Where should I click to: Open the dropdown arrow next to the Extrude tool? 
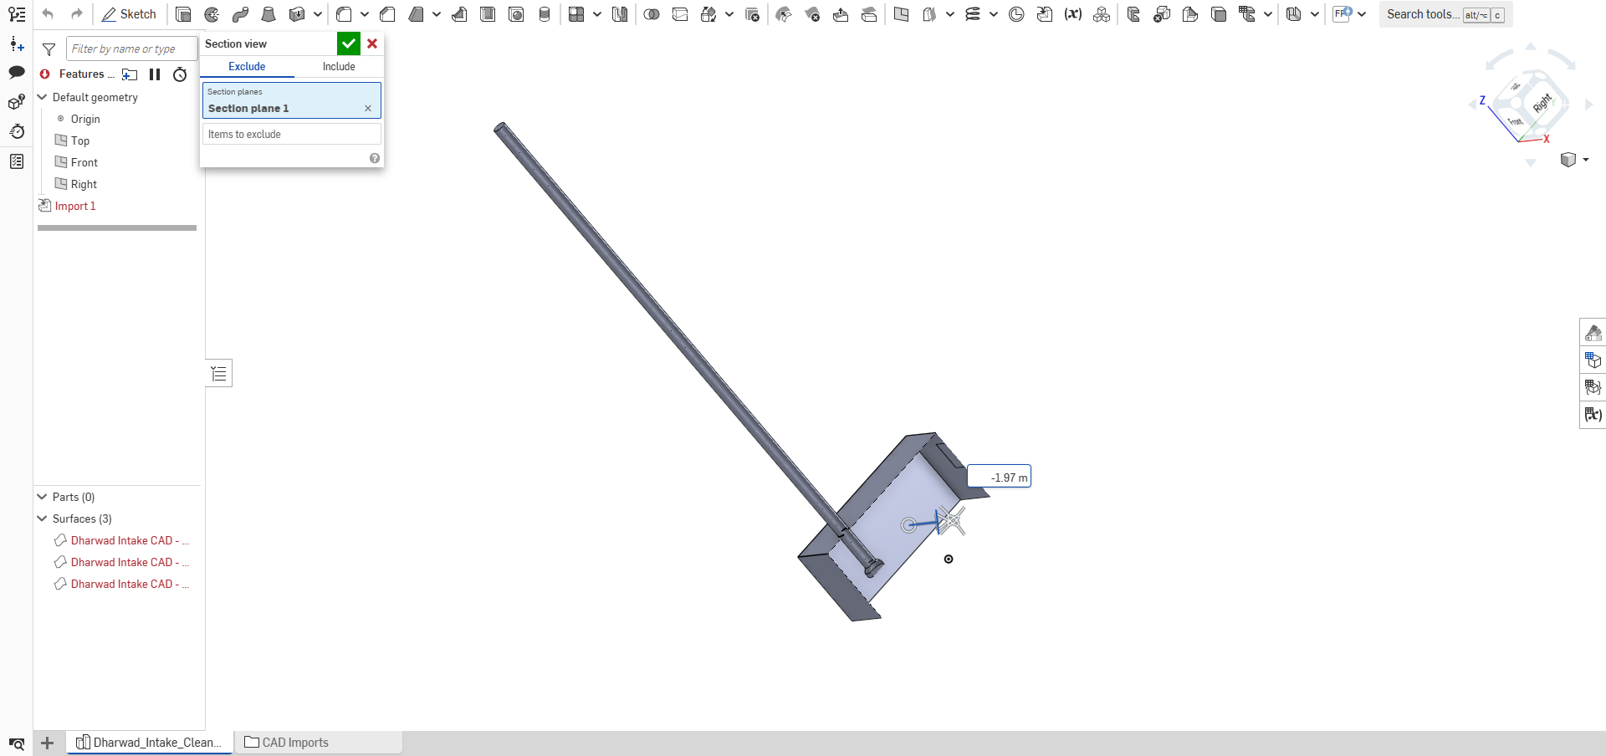point(316,14)
